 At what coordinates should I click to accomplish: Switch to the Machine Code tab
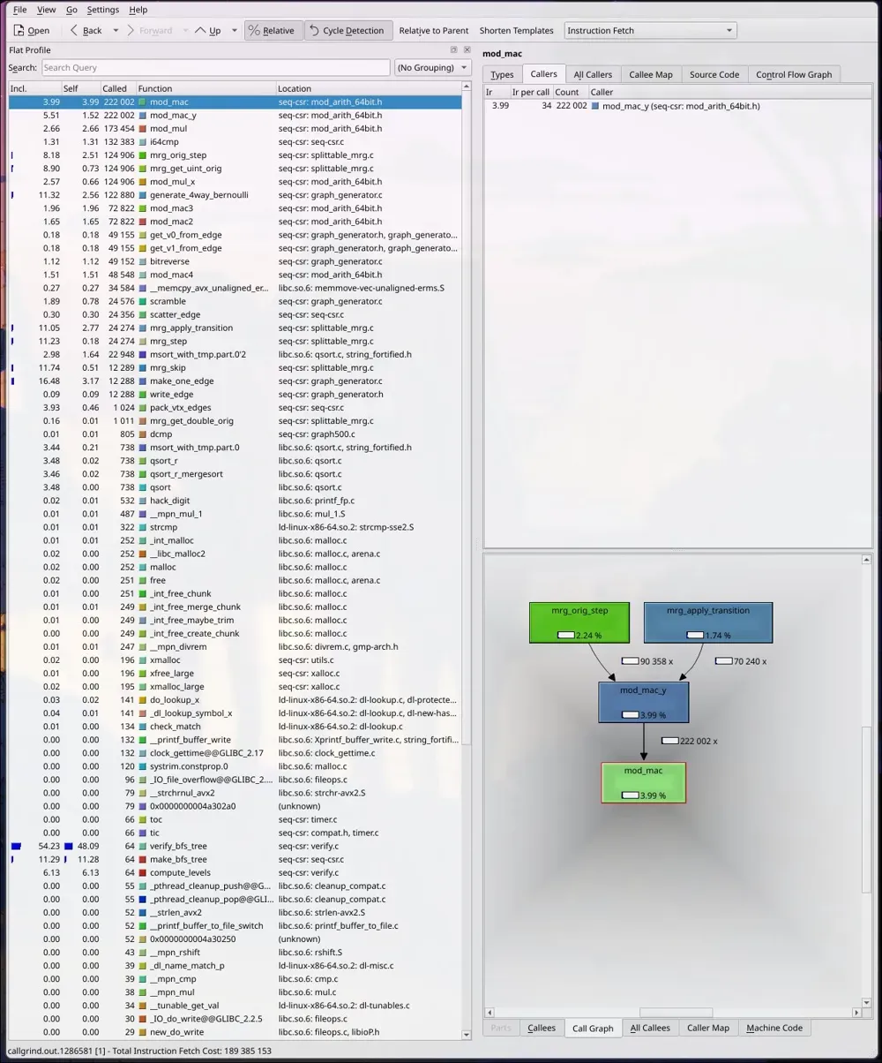(774, 1028)
